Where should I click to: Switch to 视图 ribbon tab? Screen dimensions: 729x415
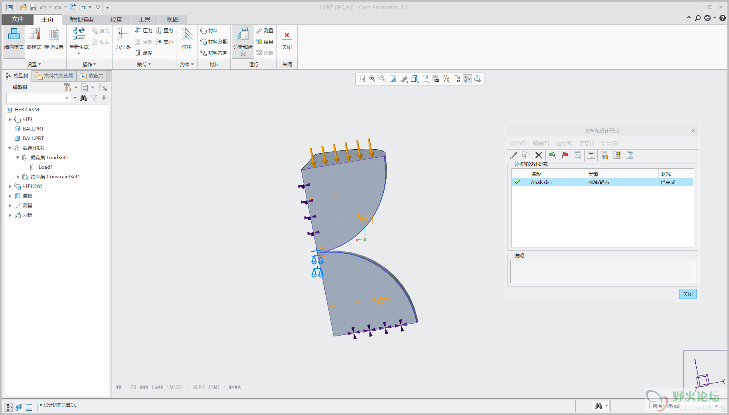pyautogui.click(x=173, y=19)
